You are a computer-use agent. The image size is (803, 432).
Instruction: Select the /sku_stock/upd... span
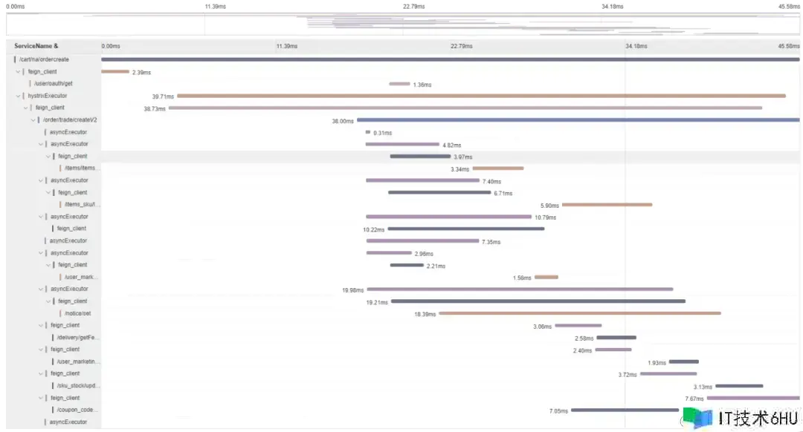tap(78, 386)
